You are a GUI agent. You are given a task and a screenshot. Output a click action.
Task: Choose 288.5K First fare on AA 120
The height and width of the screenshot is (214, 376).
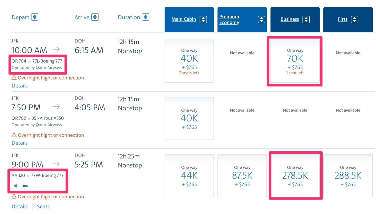[x=348, y=175]
